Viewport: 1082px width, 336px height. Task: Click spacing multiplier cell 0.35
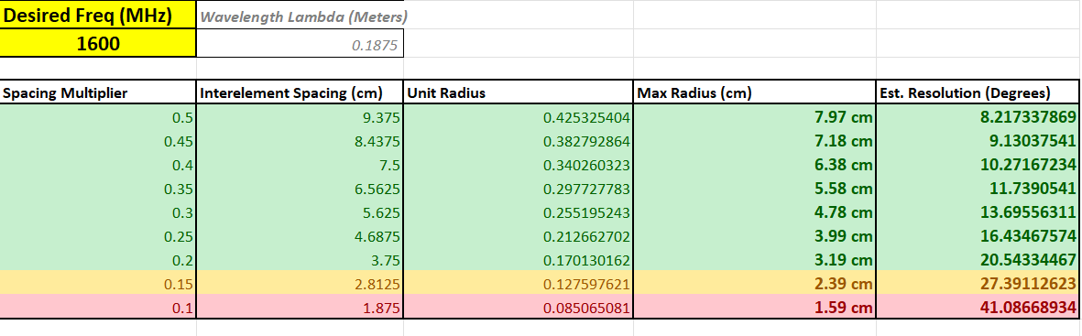tap(98, 189)
